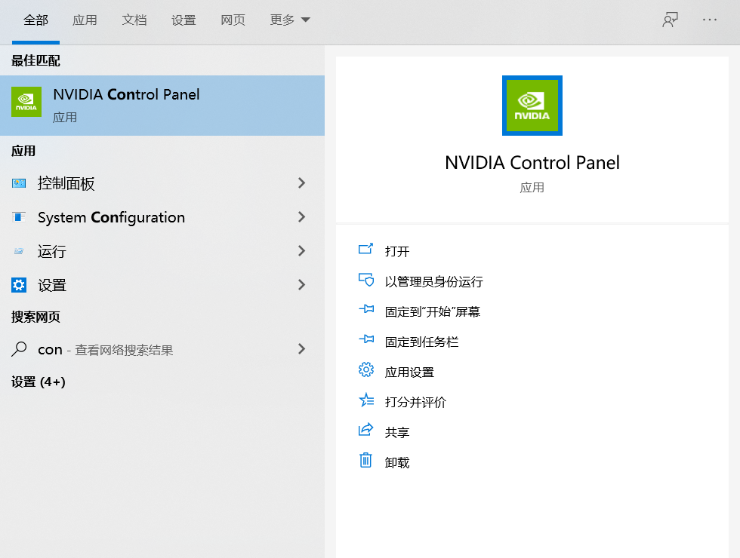This screenshot has width=740, height=558.
Task: Select the 网页 search filter
Action: point(233,20)
